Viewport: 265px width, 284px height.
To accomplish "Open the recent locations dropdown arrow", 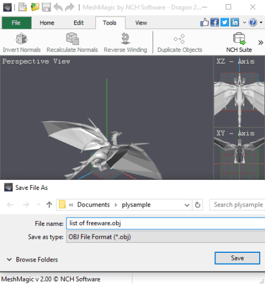I will pyautogui.click(x=38, y=205).
